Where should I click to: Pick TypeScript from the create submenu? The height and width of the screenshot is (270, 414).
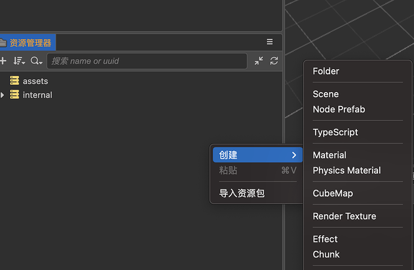click(x=335, y=132)
